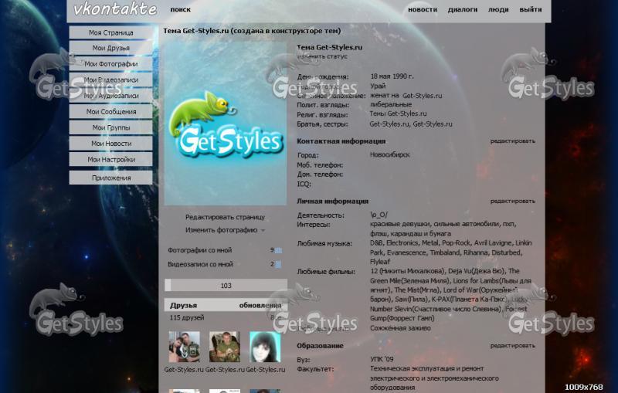Open Мои Настройки sidebar item
Viewport: 618px width, 393px height.
click(x=110, y=160)
